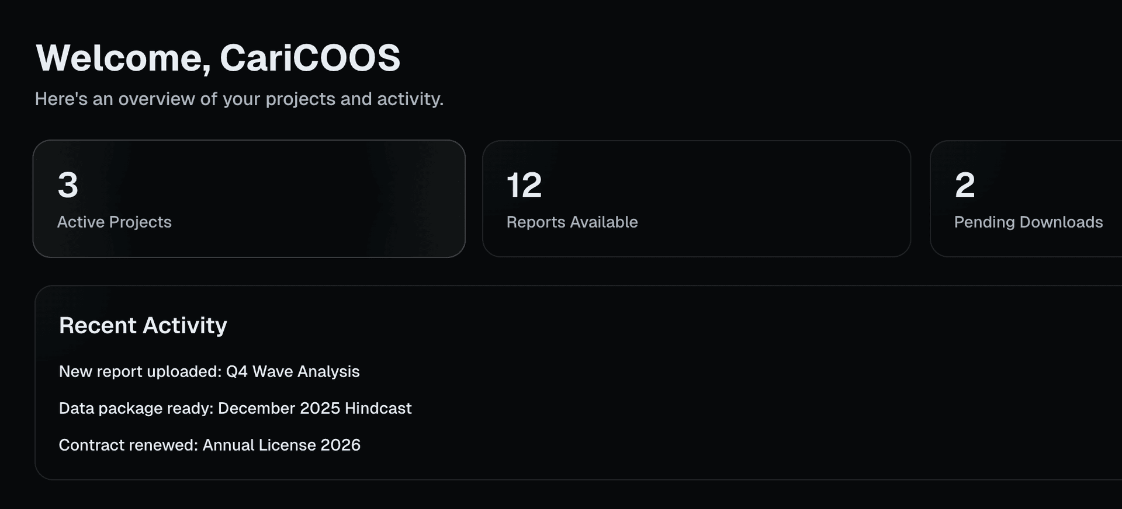Click the Recent Activity section heading
Screen dimensions: 1122x509
pyautogui.click(x=143, y=326)
